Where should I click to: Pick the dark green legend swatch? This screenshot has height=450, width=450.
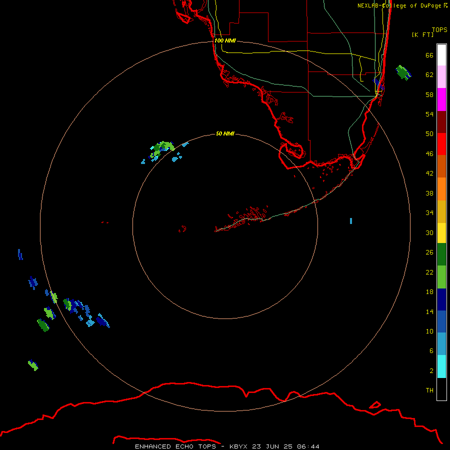441,254
